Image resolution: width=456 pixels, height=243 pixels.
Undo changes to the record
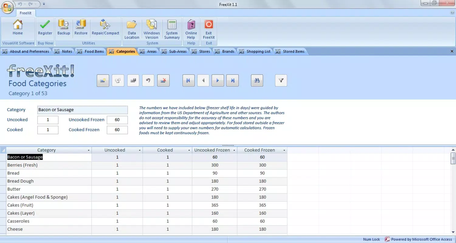click(x=148, y=80)
